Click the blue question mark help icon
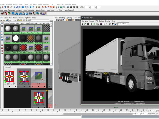 (33, 7)
